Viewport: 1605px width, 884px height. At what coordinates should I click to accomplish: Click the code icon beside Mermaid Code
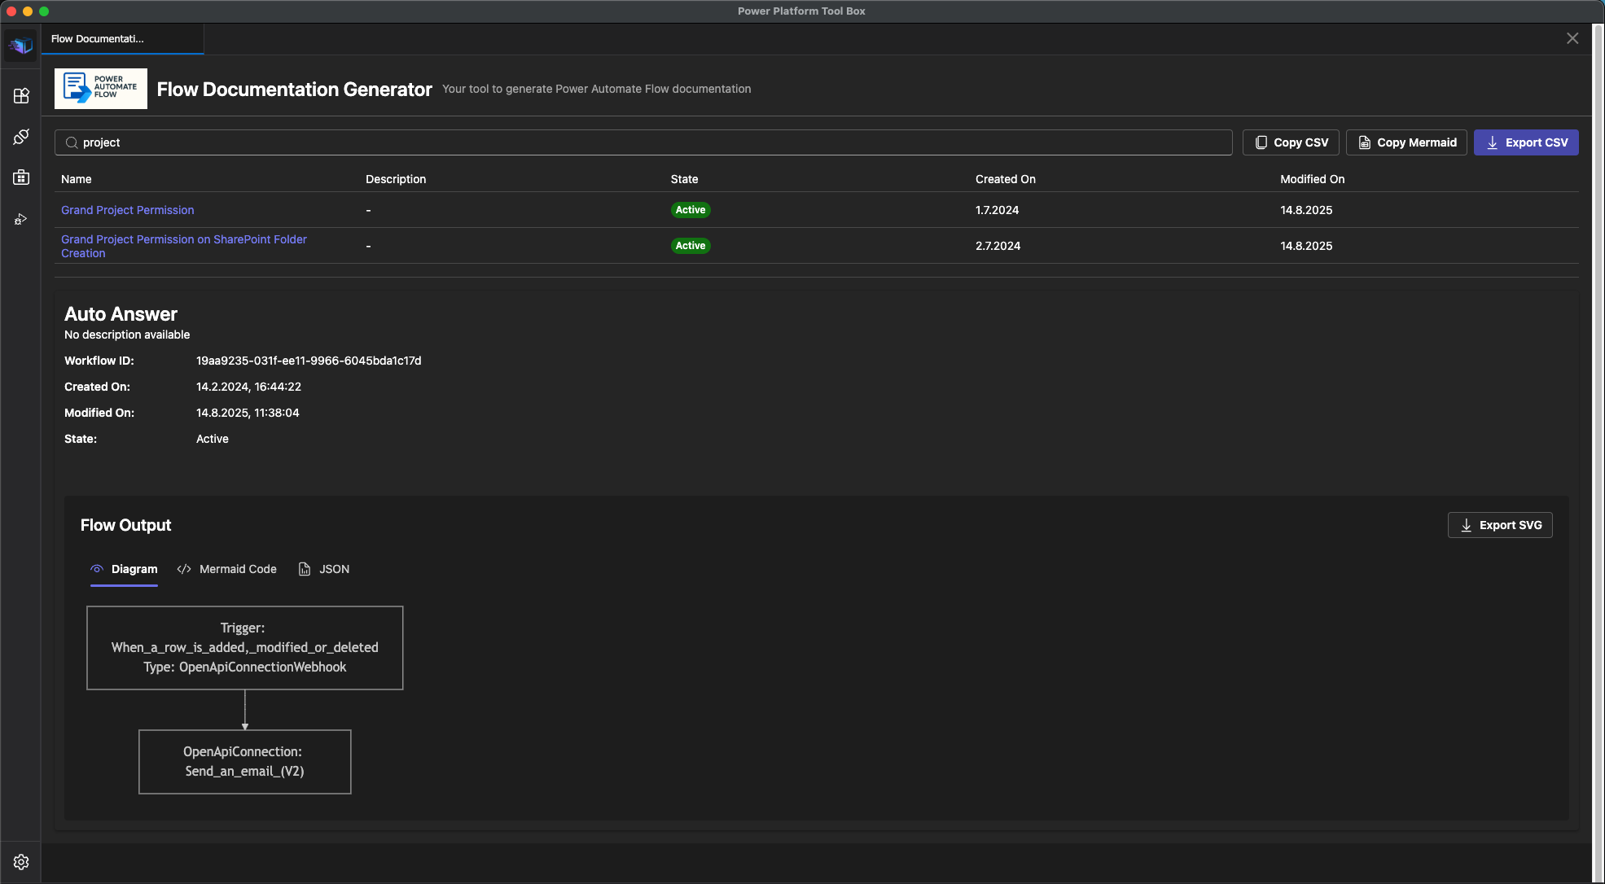[x=183, y=569]
